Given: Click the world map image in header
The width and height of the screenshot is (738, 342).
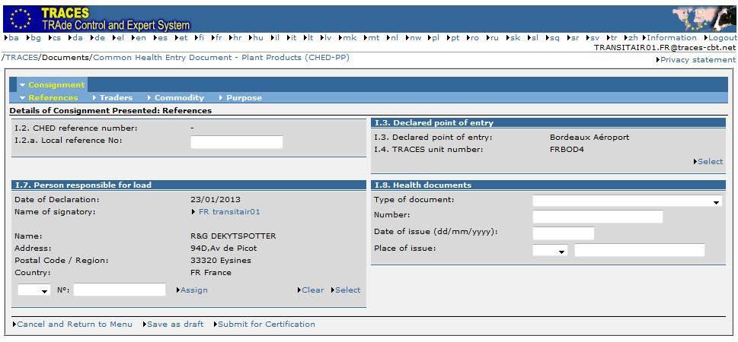Looking at the screenshot, I should pyautogui.click(x=704, y=19).
